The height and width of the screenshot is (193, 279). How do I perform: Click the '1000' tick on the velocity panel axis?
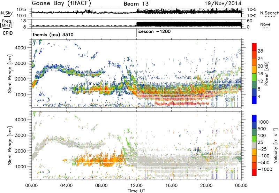(20, 167)
